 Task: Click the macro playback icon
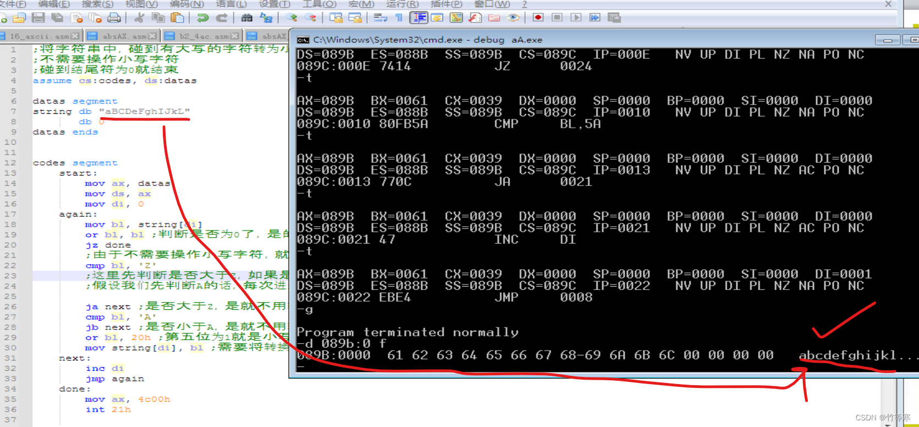pyautogui.click(x=576, y=18)
